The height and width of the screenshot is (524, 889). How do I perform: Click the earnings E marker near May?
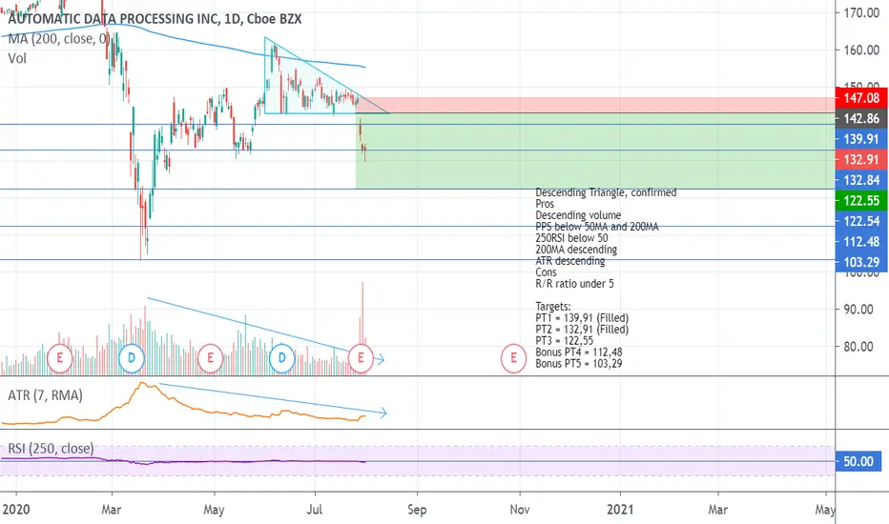211,358
